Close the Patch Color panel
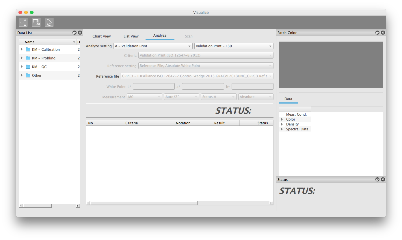Screen dimensions: 402x240 [383, 33]
